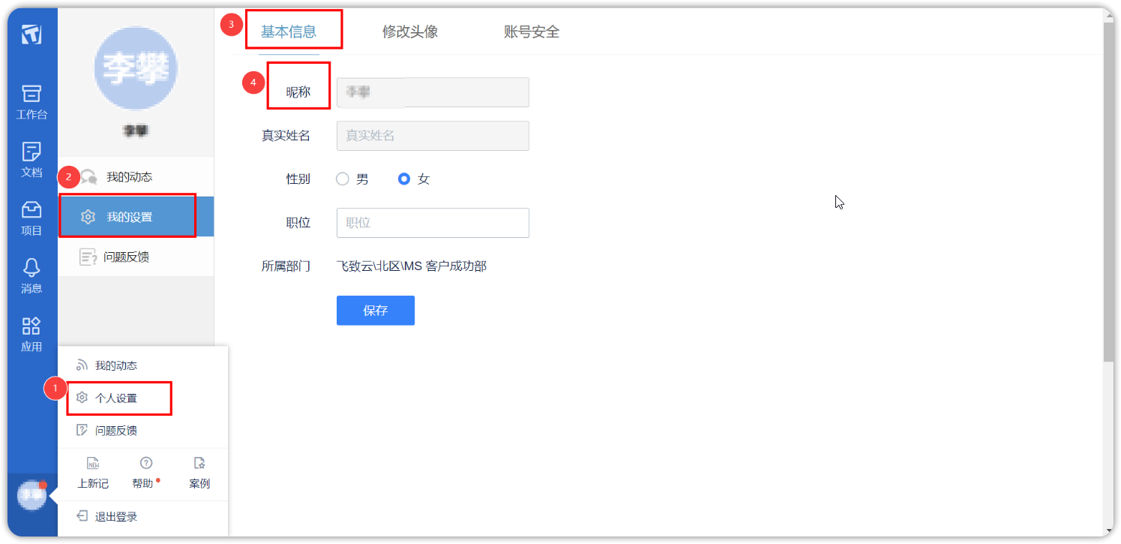Select the 女 radio button
Image resolution: width=1121 pixels, height=544 pixels.
pyautogui.click(x=404, y=179)
